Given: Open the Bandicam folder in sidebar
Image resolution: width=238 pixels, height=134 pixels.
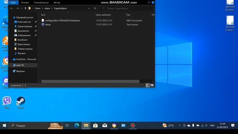Looking at the screenshot, I should (x=22, y=40).
